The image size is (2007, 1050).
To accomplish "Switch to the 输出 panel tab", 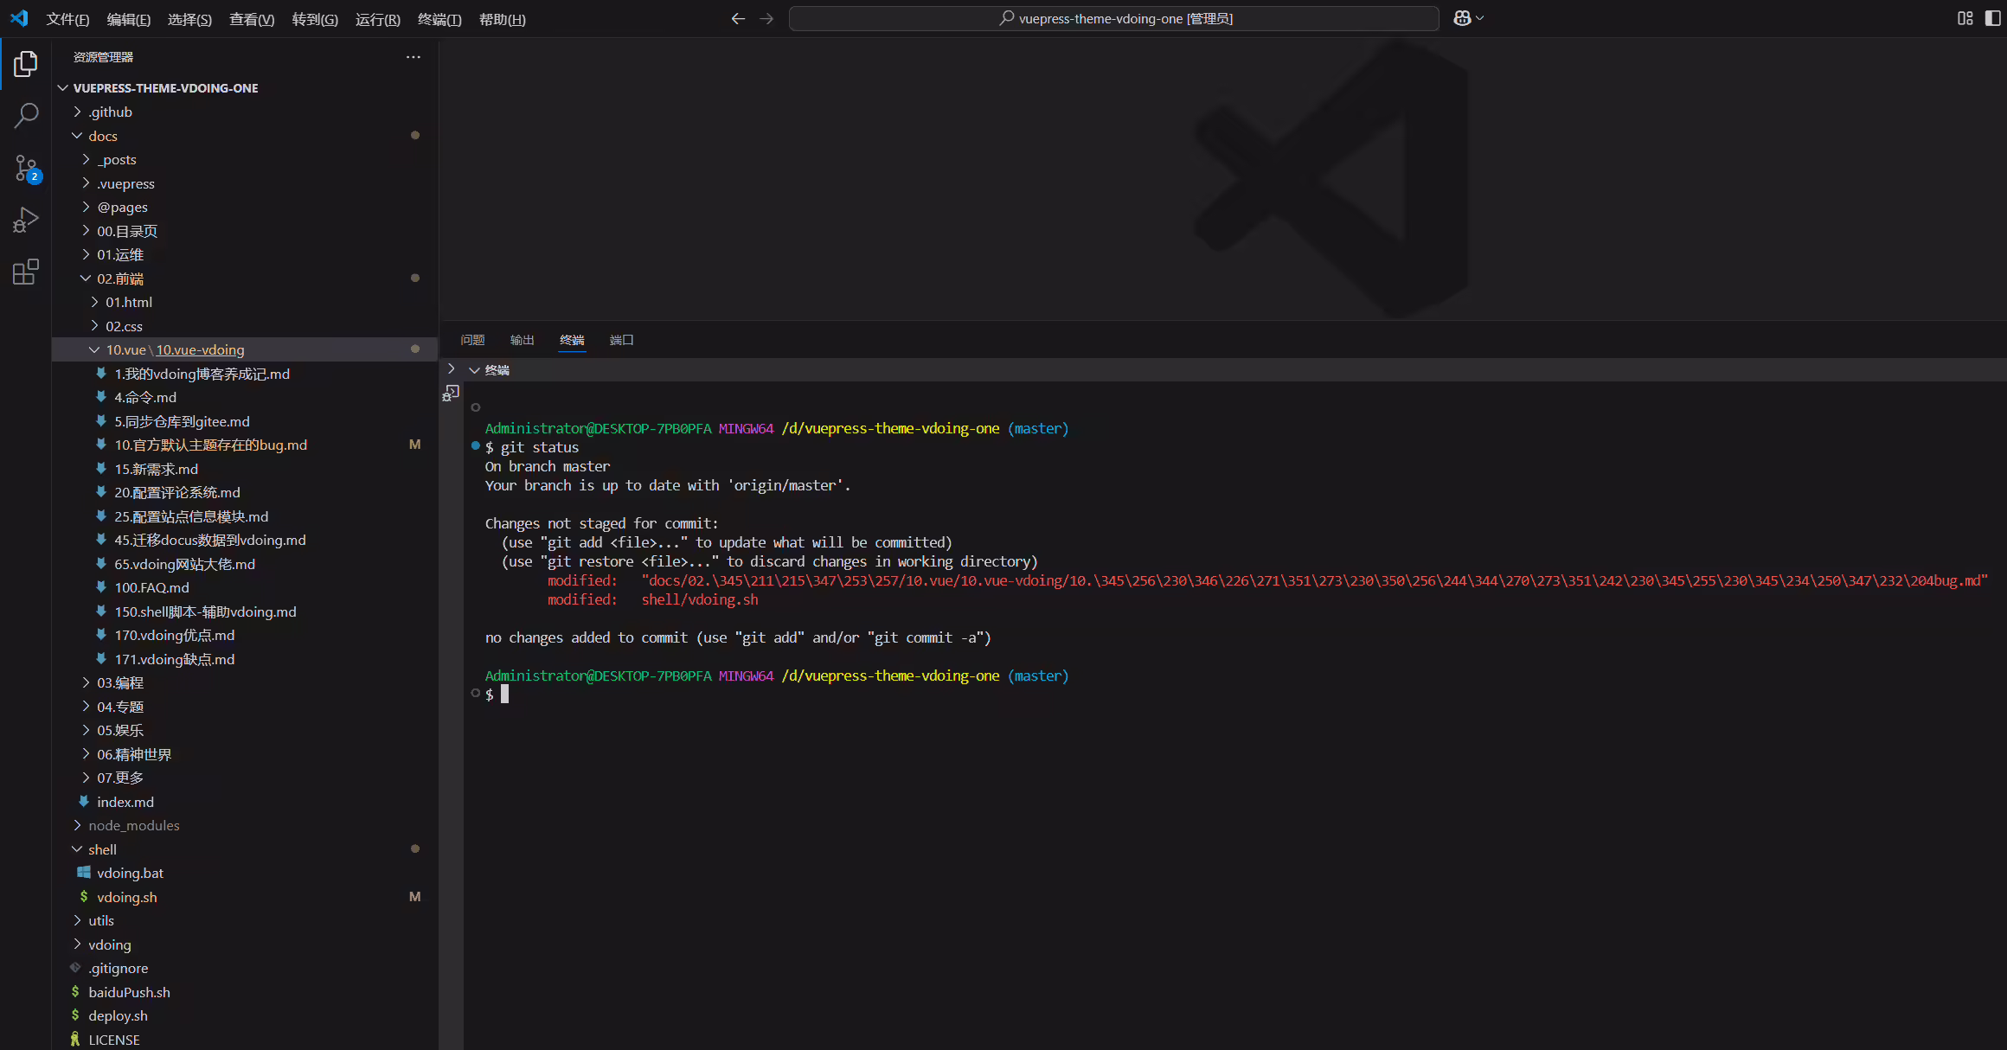I will [x=523, y=340].
